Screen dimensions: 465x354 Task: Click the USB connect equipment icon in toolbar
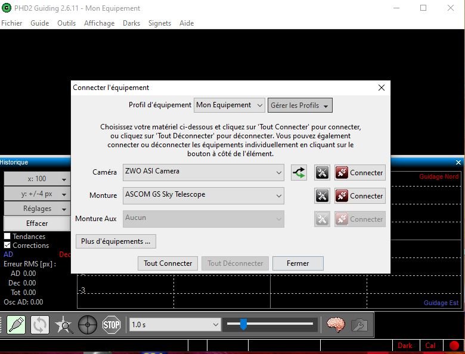point(15,325)
